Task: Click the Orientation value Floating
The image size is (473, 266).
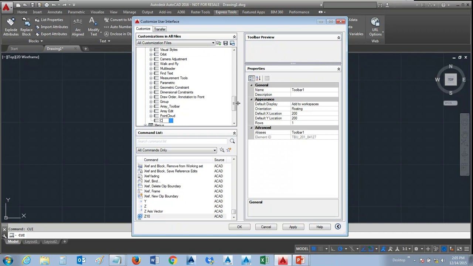Action: (314, 109)
